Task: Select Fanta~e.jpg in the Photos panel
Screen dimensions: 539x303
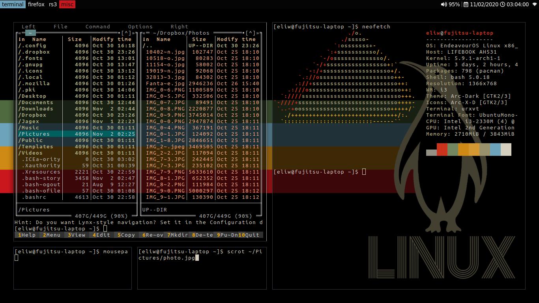Action: coord(165,84)
